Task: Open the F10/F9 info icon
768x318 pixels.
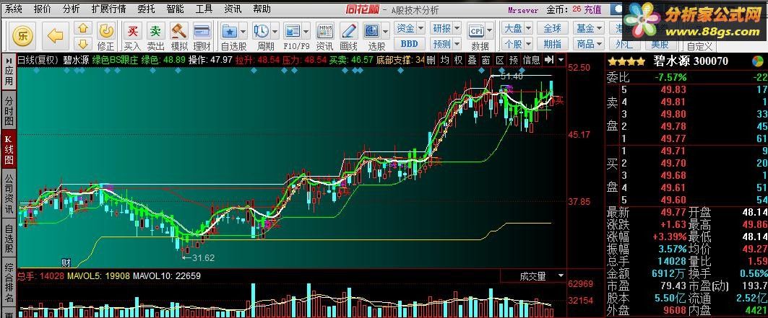Action: pyautogui.click(x=293, y=31)
